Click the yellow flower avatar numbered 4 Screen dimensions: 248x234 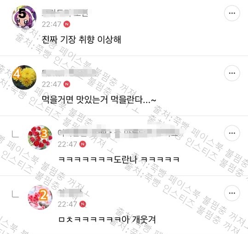pyautogui.click(x=24, y=77)
